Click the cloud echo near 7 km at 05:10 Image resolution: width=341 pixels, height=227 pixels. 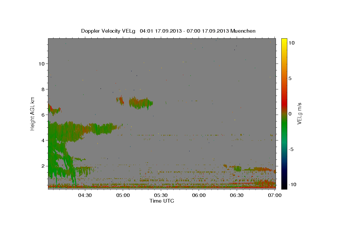click(141, 103)
